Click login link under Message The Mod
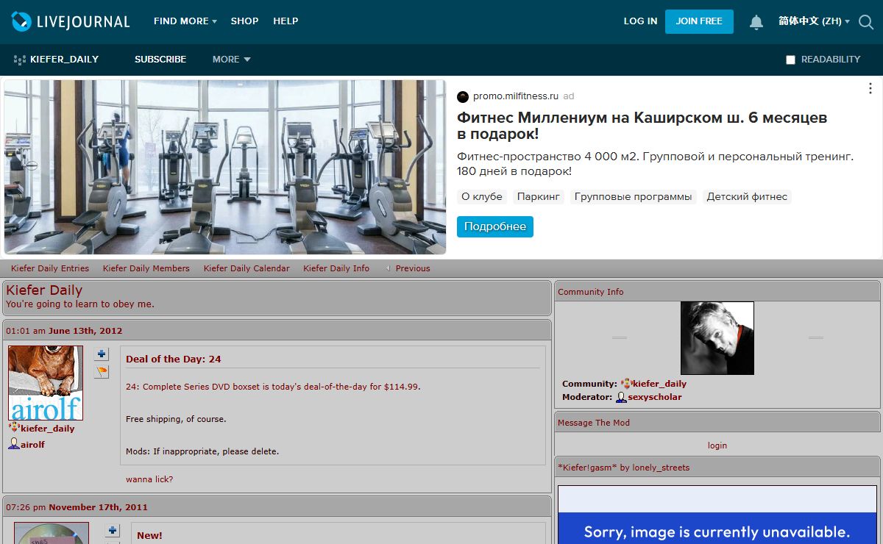Screen dimensions: 883x544 coord(717,445)
